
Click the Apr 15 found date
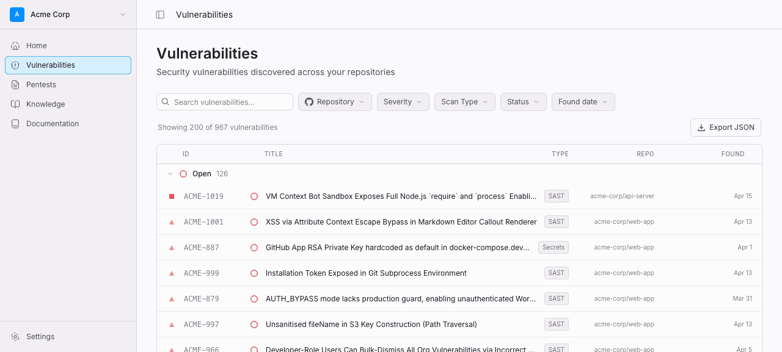point(743,196)
